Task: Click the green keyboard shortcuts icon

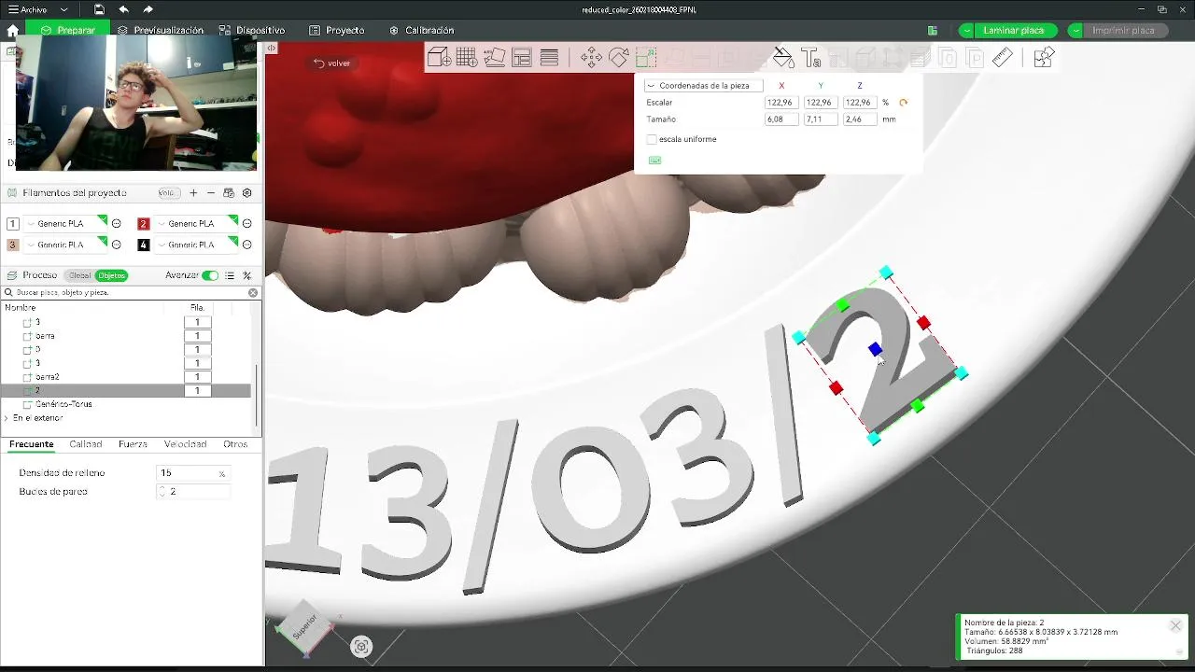Action: 654,161
